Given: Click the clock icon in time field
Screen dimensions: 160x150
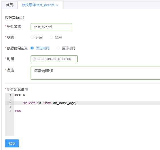Looking at the screenshot, I should (34, 59).
